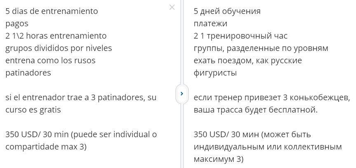Click the 'compartidade max 3)' source line
The image size is (356, 168).
(46, 147)
